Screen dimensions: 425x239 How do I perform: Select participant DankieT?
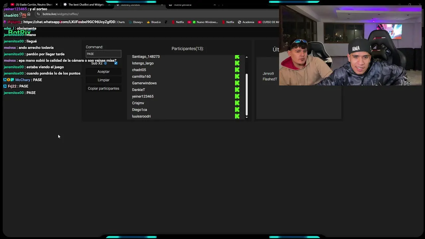(x=138, y=90)
